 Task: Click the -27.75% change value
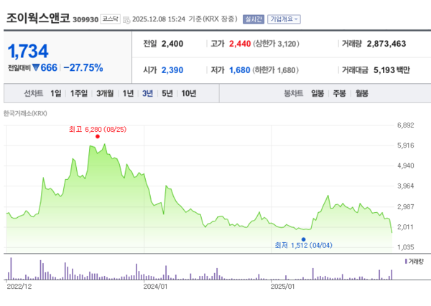(x=83, y=67)
